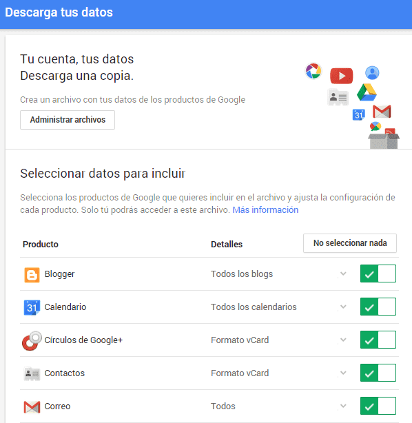Click the Correo product name
The width and height of the screenshot is (412, 423).
coord(57,406)
